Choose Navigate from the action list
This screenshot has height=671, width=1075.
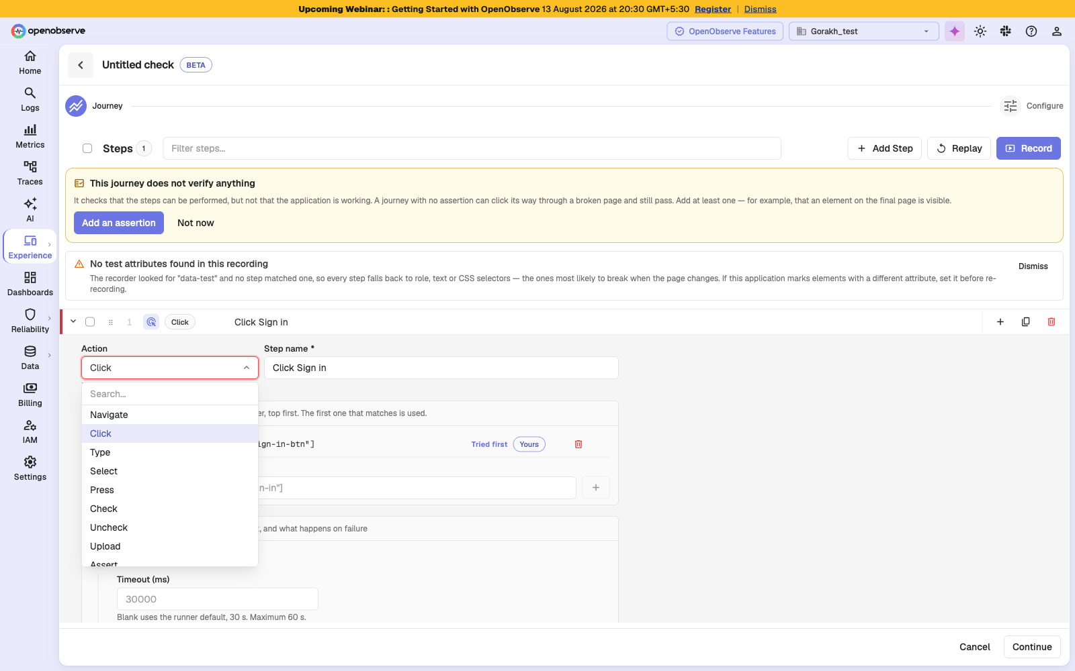click(170, 415)
